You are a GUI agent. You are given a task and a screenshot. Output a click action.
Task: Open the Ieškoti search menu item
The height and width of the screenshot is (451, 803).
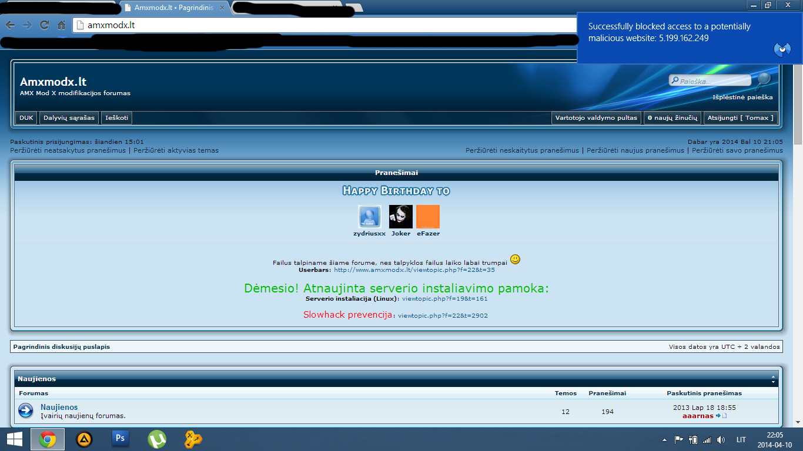[x=116, y=118]
